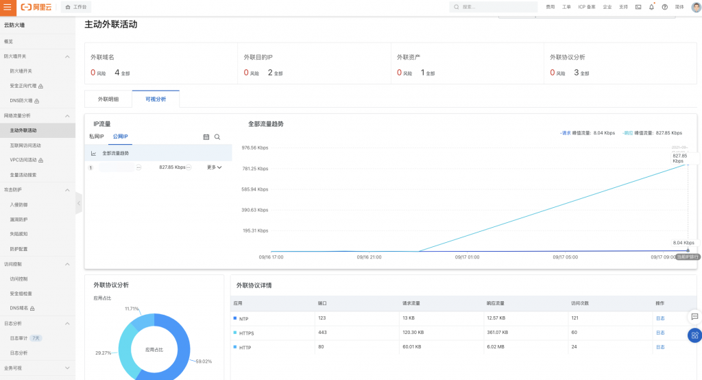Switch to the 私网IP tab
Image resolution: width=702 pixels, height=380 pixels.
[x=96, y=136]
